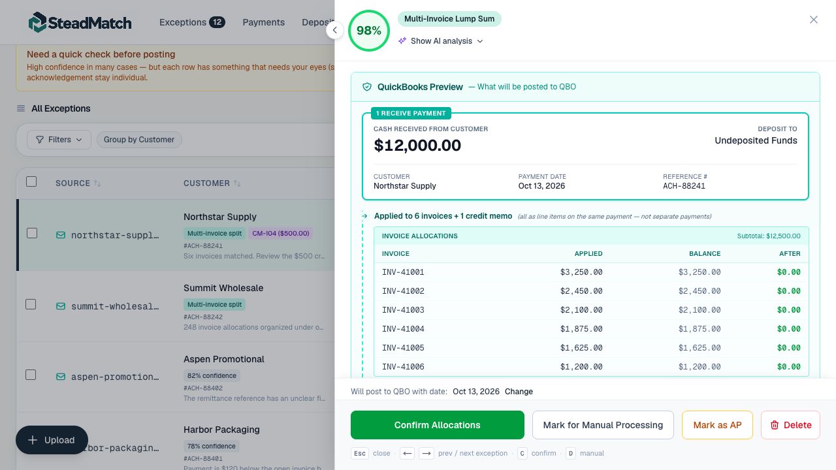
Task: Click the 1 Receive Payment badge
Action: [411, 114]
